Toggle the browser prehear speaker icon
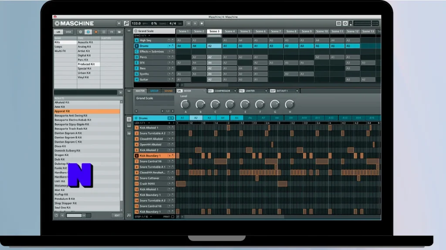This screenshot has height=250, width=446. pos(62,216)
